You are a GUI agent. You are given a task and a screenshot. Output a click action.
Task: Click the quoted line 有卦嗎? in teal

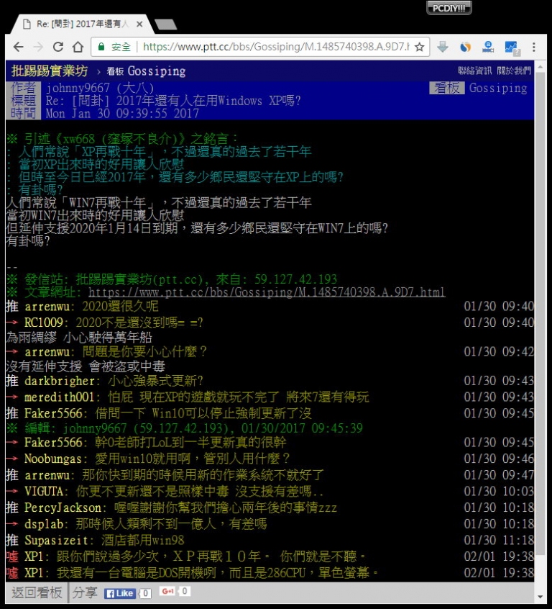[x=34, y=190]
